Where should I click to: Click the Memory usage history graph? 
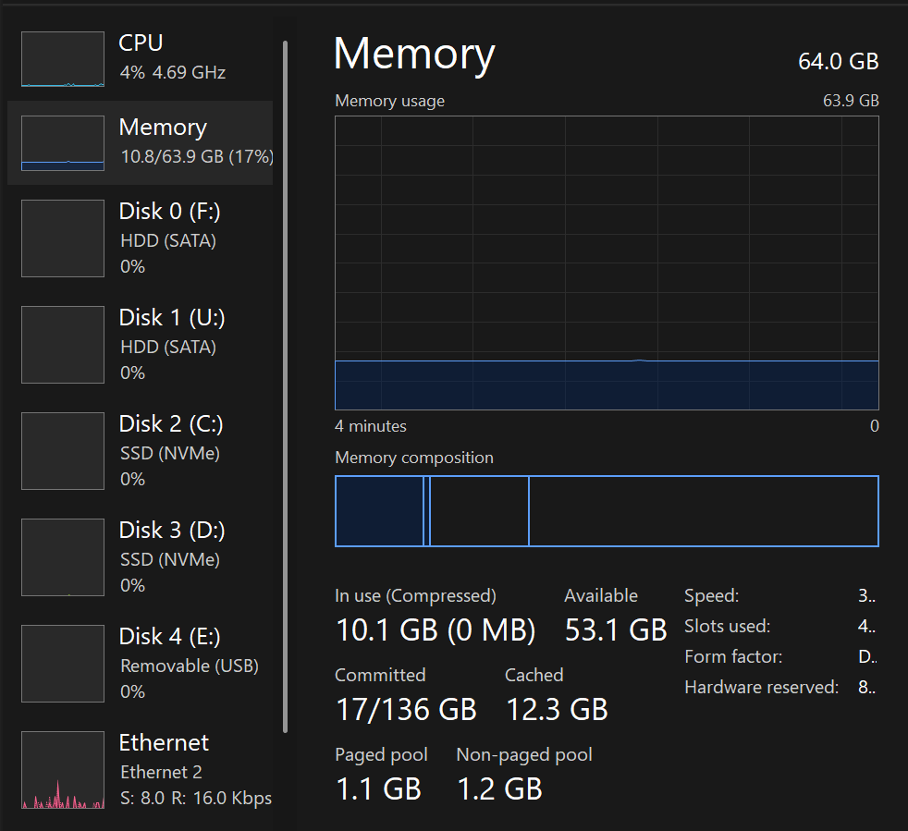coord(606,263)
